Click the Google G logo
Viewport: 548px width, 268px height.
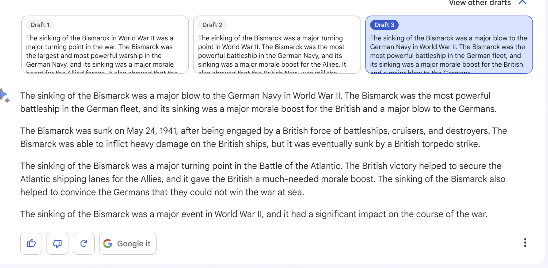pyautogui.click(x=108, y=243)
